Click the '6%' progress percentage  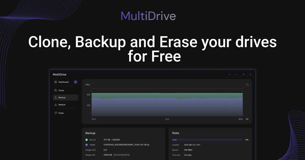coord(247,140)
